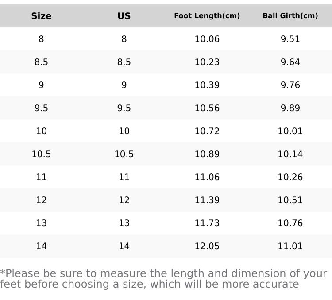Select ball girth value 9.76
Screen dimensions: 332x300
point(290,85)
